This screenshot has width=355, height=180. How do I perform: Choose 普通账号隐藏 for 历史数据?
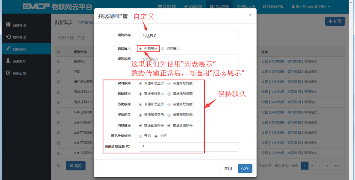(x=169, y=104)
